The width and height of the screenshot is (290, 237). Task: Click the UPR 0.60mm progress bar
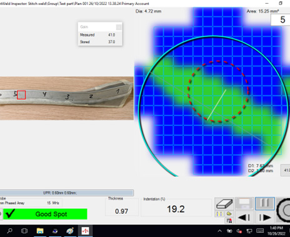(x=67, y=192)
